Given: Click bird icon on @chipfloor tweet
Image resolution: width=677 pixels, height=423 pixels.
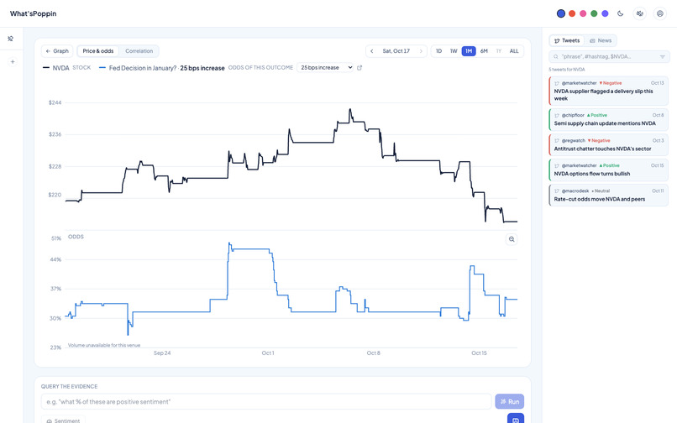Looking at the screenshot, I should click(x=557, y=115).
